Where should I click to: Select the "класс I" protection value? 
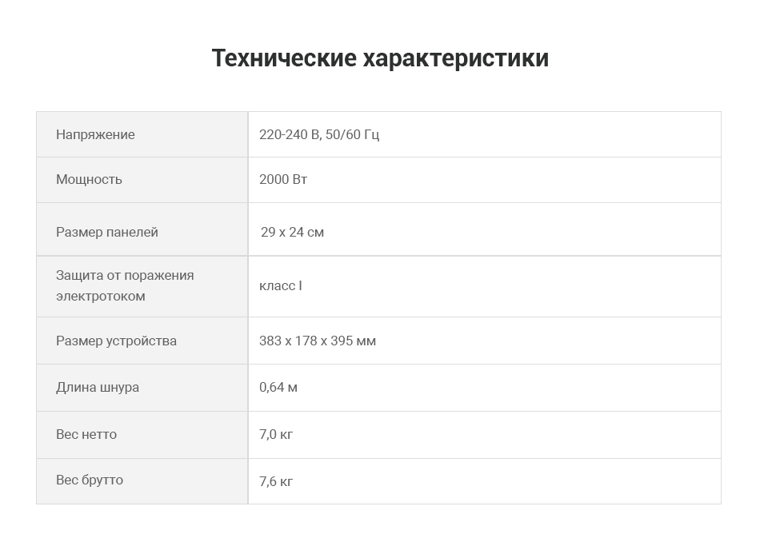tap(281, 285)
